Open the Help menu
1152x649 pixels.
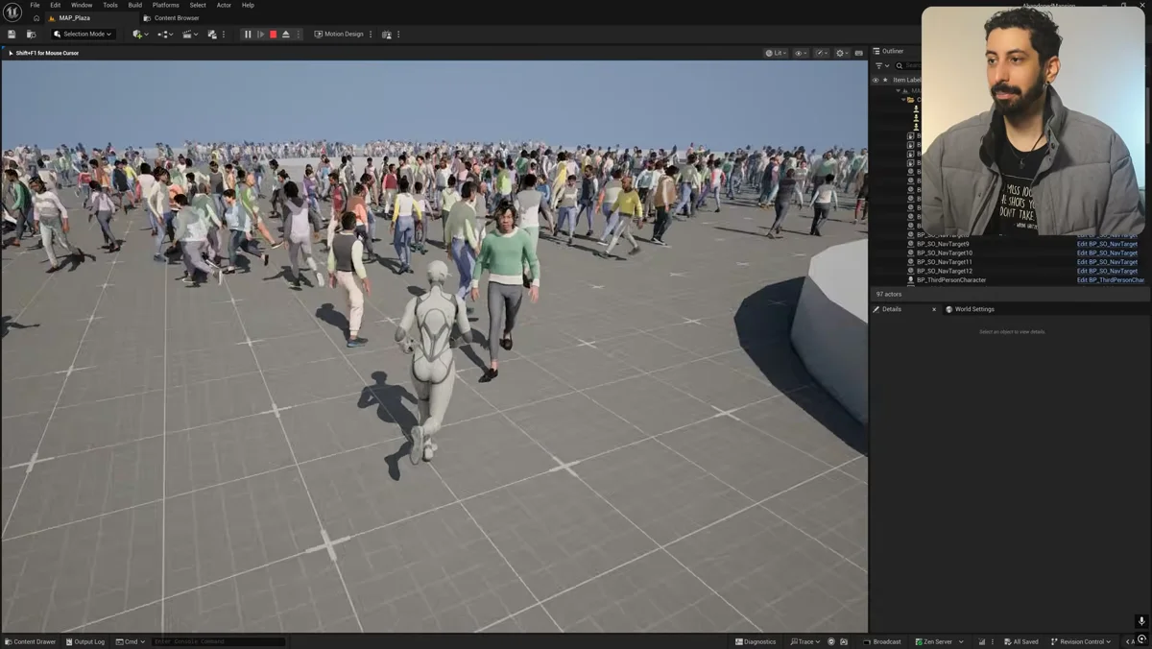pos(248,5)
